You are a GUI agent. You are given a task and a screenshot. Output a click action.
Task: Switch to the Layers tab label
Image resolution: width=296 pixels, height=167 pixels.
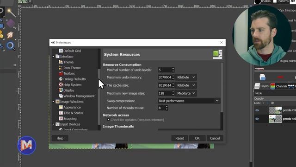(264, 86)
